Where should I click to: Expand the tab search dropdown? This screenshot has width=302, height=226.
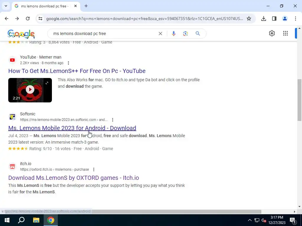tap(6, 6)
